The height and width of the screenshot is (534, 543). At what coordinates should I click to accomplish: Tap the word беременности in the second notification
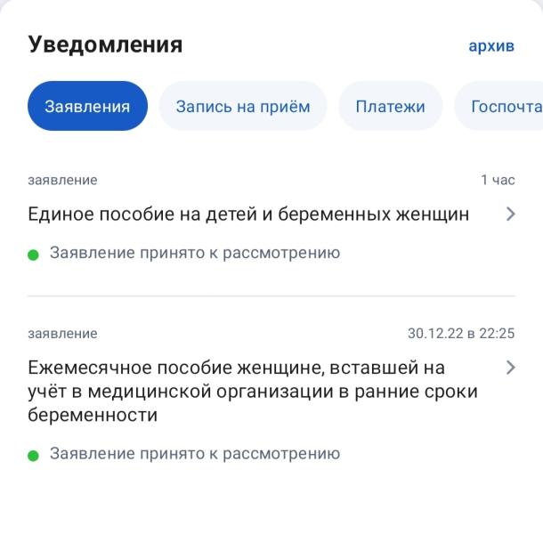[x=93, y=416]
